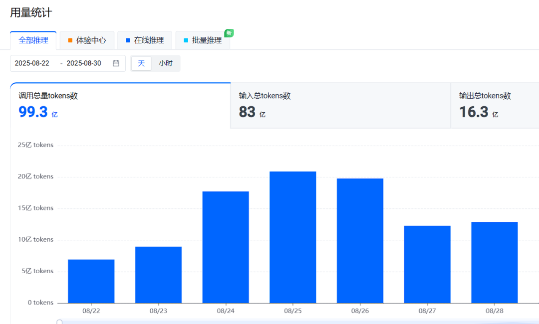Viewport: 539px width, 324px height.
Task: Show the 输出总tokens数 chart
Action: pos(494,105)
